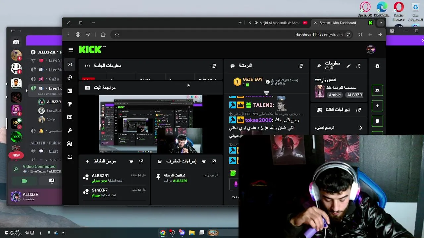Toggle the moderator notes quick button

[x=377, y=121]
